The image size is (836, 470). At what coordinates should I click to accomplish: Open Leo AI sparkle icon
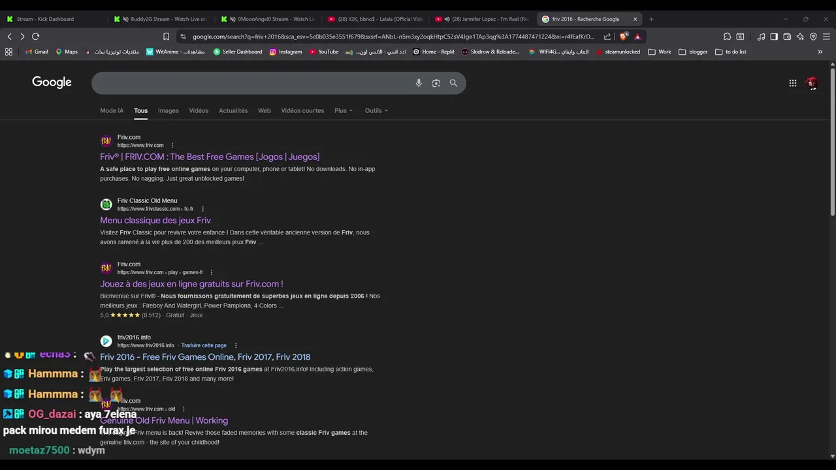coord(800,37)
